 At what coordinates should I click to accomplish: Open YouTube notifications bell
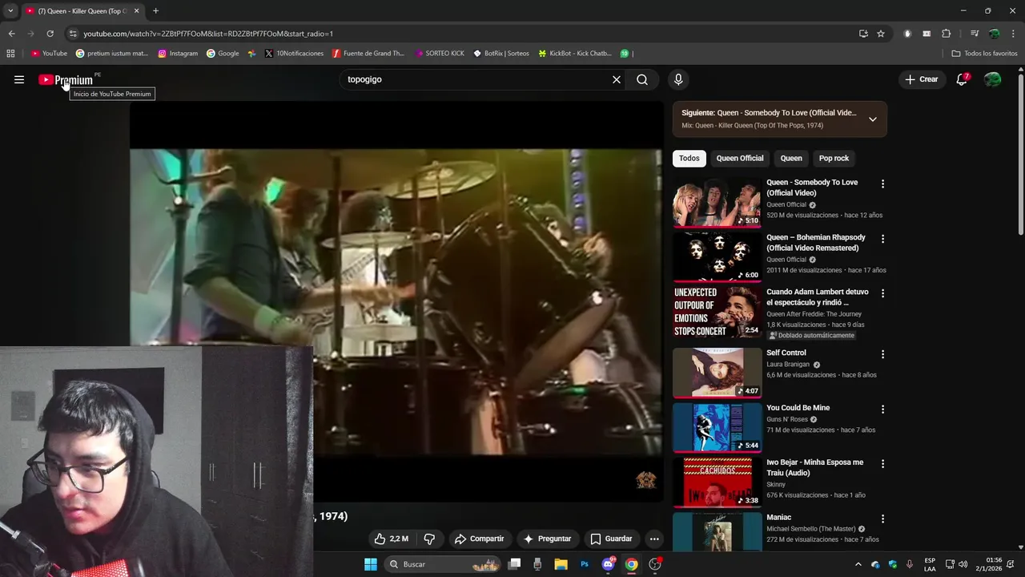962,79
